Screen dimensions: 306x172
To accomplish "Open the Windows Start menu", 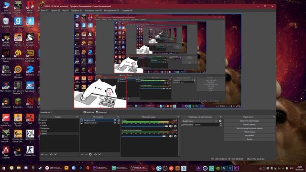I will (x=3, y=168).
